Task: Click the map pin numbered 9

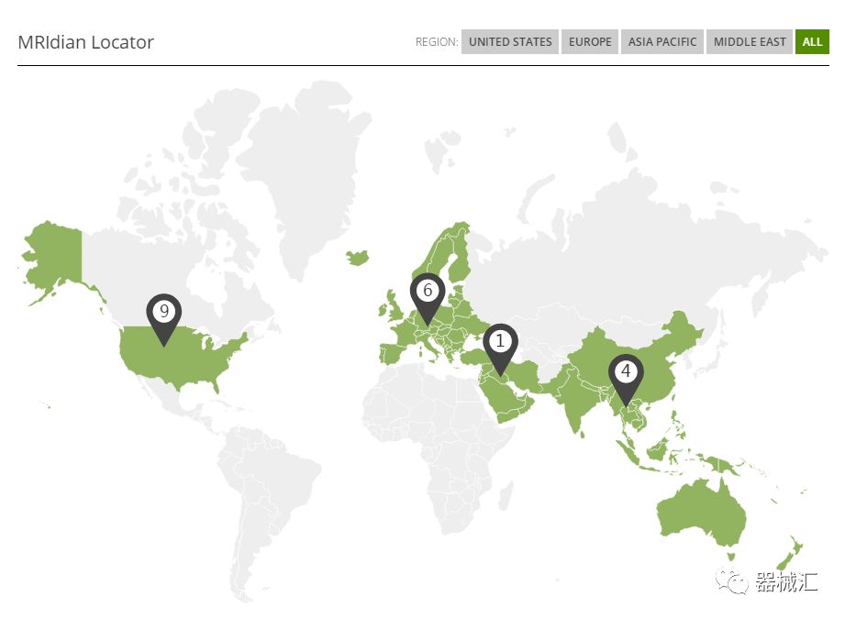Action: 164,314
